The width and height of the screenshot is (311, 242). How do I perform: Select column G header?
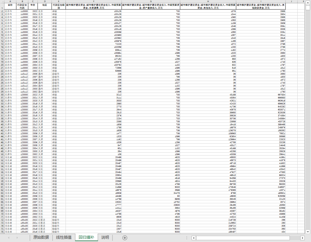click(x=151, y=1)
